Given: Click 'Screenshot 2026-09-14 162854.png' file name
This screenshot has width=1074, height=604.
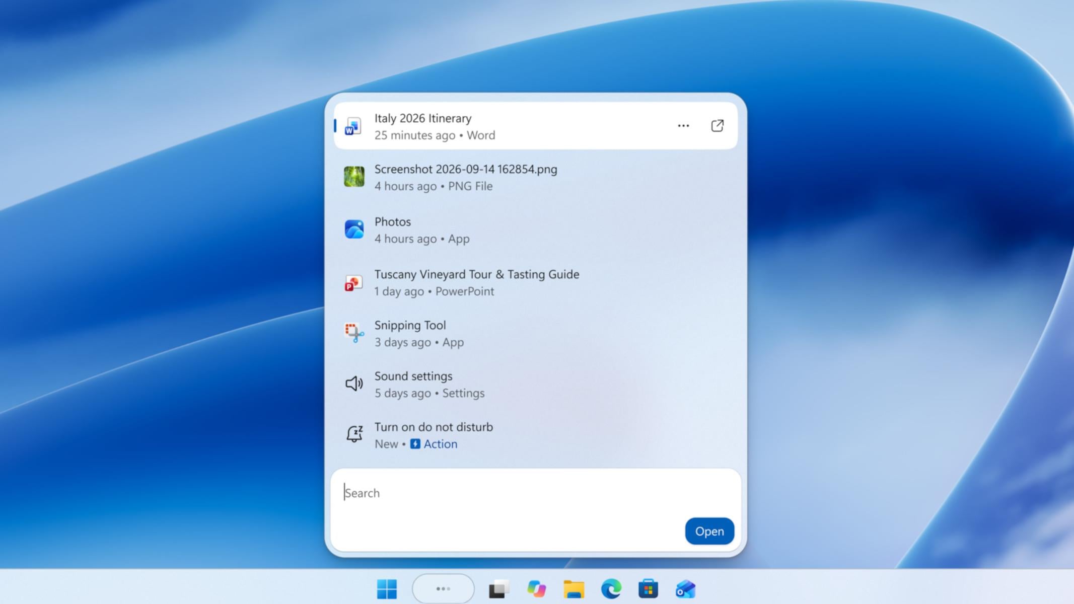Looking at the screenshot, I should 466,169.
